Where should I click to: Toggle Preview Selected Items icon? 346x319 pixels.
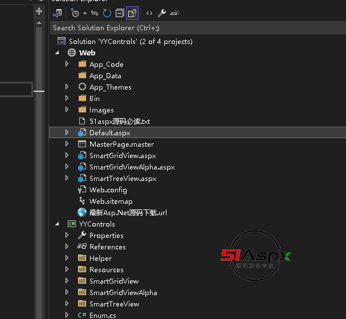174,13
